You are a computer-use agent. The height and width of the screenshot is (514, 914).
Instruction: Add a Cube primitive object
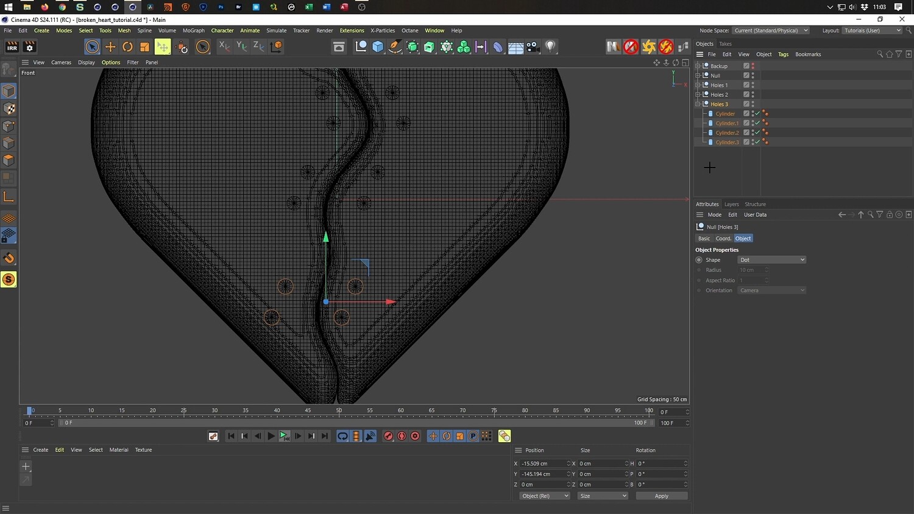click(x=378, y=47)
